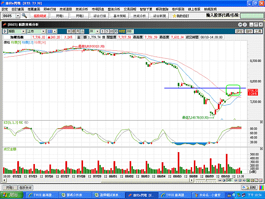
Task: Click the scroll-left arrow of chart scrollbar
Action: tap(4, 180)
